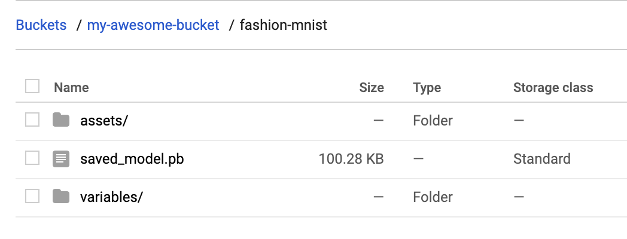The image size is (627, 239).
Task: Click the Standard storage class cell
Action: [541, 159]
